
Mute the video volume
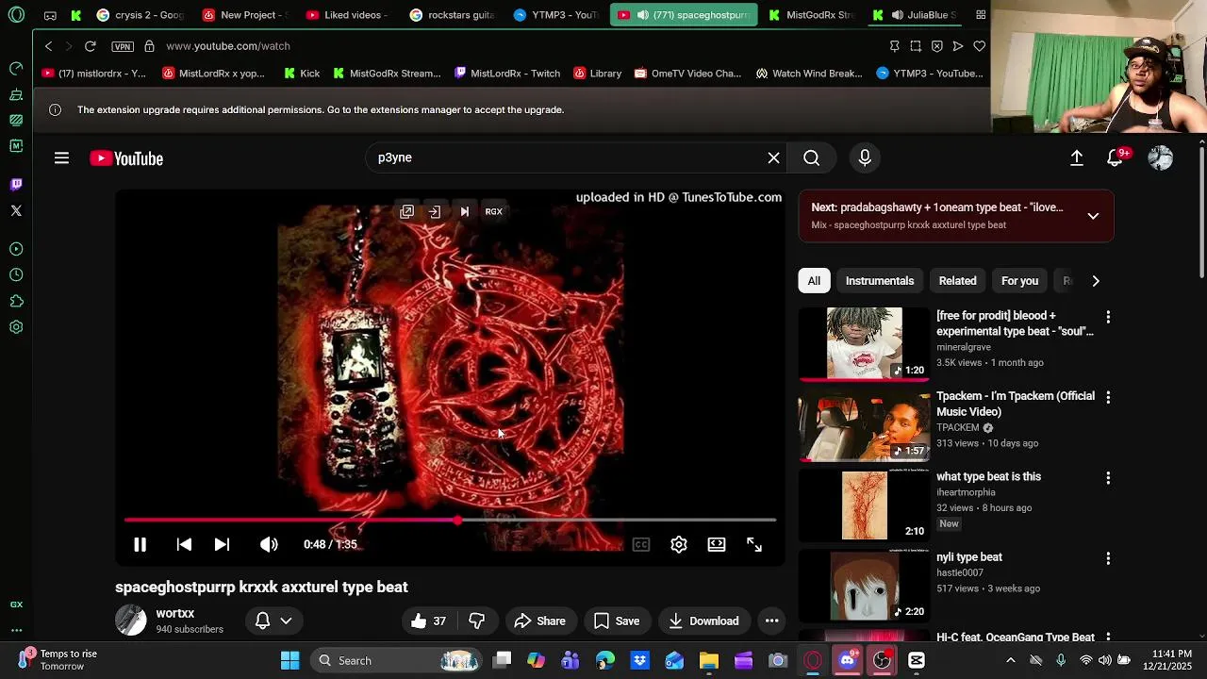269,544
